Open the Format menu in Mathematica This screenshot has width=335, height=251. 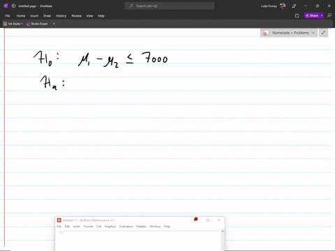88,227
